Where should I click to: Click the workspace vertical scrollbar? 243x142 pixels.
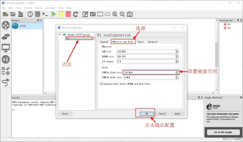click(x=216, y=55)
